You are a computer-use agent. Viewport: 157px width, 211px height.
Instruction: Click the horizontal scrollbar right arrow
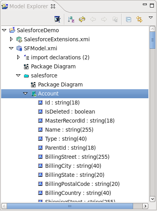pos(145,206)
